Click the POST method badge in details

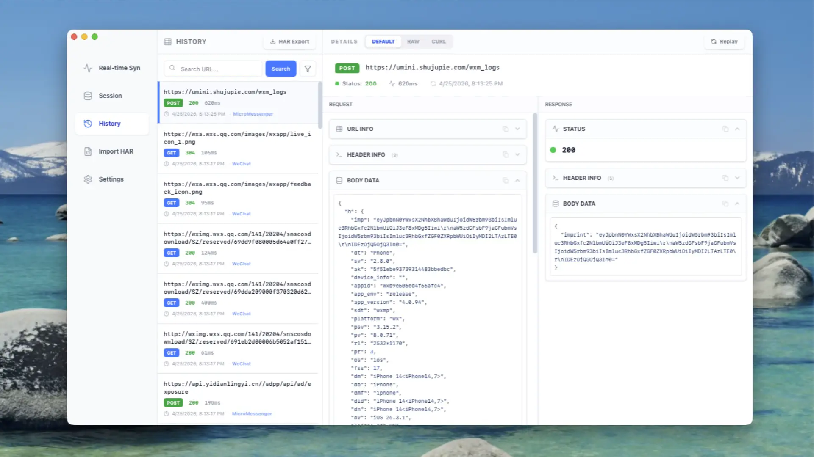pos(347,68)
